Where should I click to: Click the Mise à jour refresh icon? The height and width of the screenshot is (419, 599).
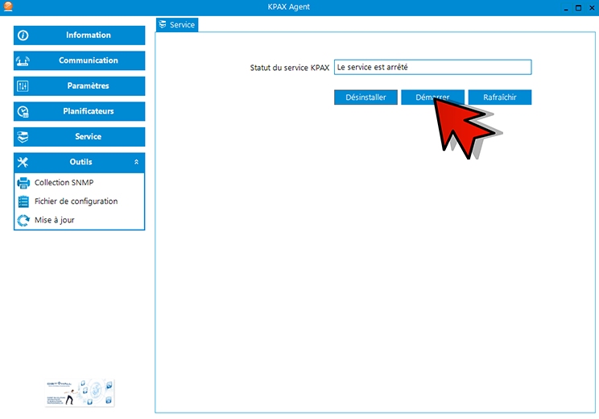23,220
